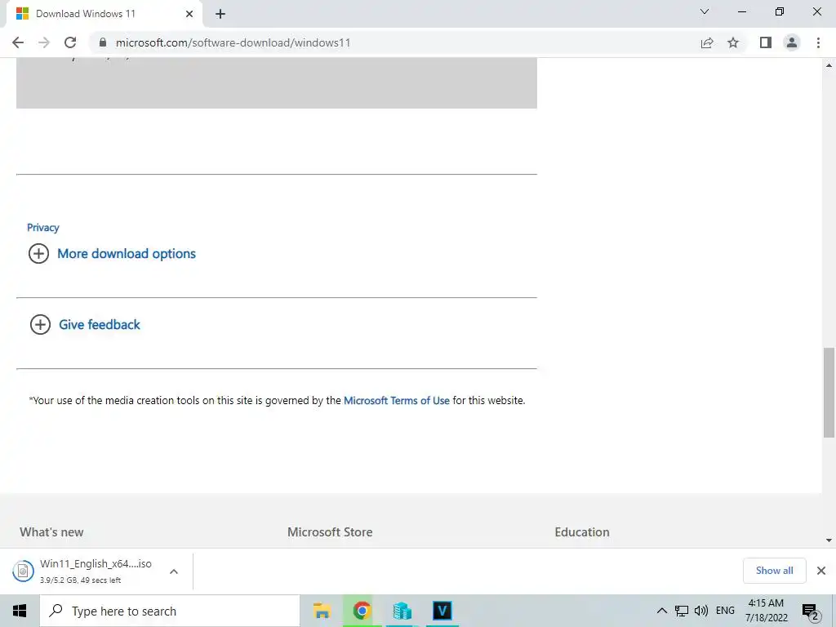
Task: Click download progress file icon
Action: point(23,571)
